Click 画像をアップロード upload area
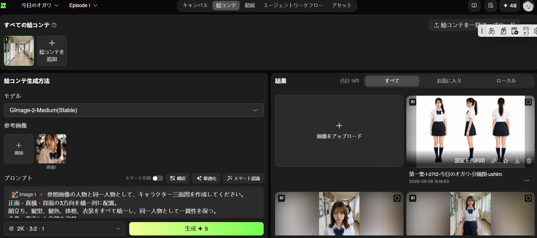This screenshot has width=537, height=238. [x=339, y=131]
